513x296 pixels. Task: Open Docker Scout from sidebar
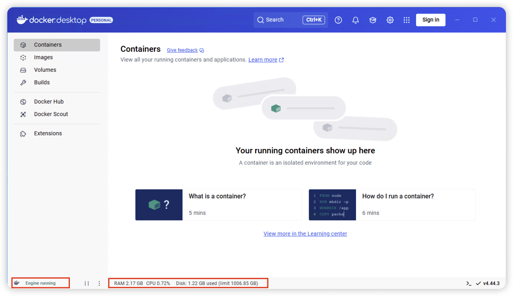coord(57,114)
